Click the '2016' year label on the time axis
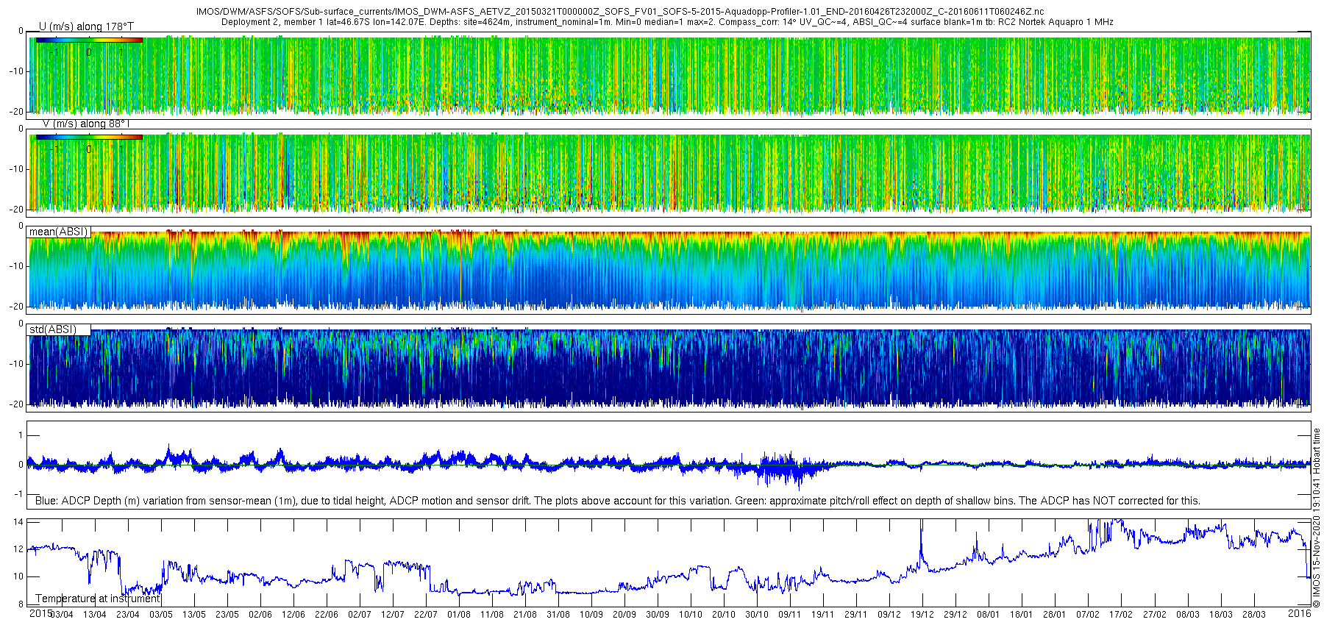The image size is (1324, 625). pyautogui.click(x=1300, y=613)
